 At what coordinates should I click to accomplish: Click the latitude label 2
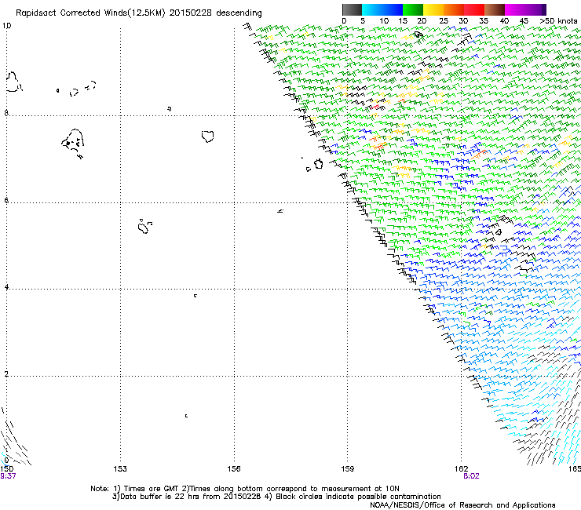click(6, 374)
